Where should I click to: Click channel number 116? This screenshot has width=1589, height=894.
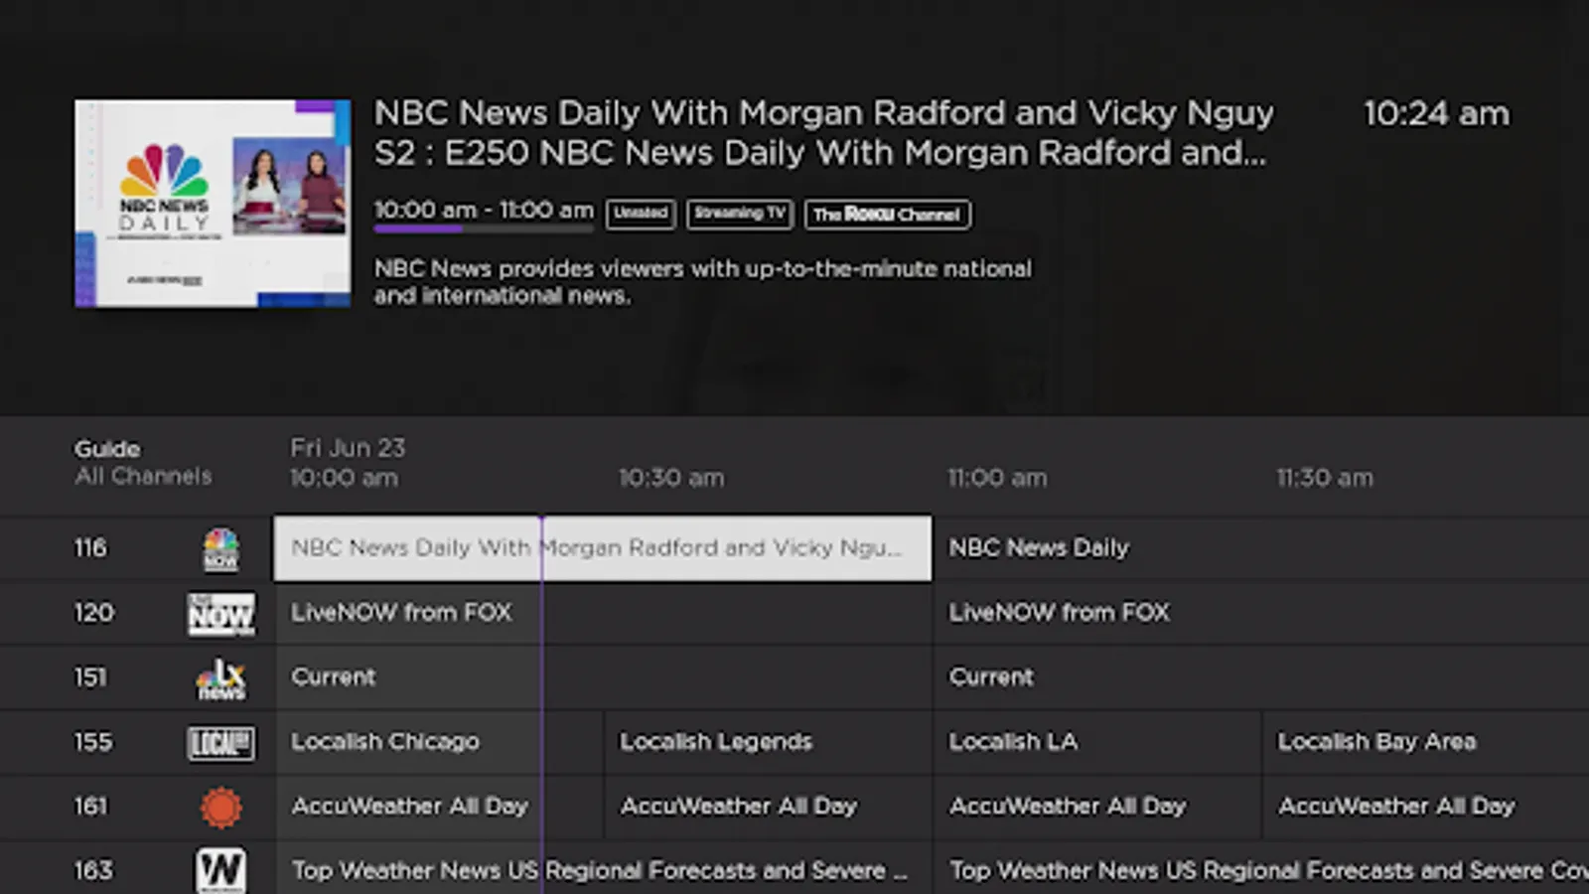coord(90,548)
